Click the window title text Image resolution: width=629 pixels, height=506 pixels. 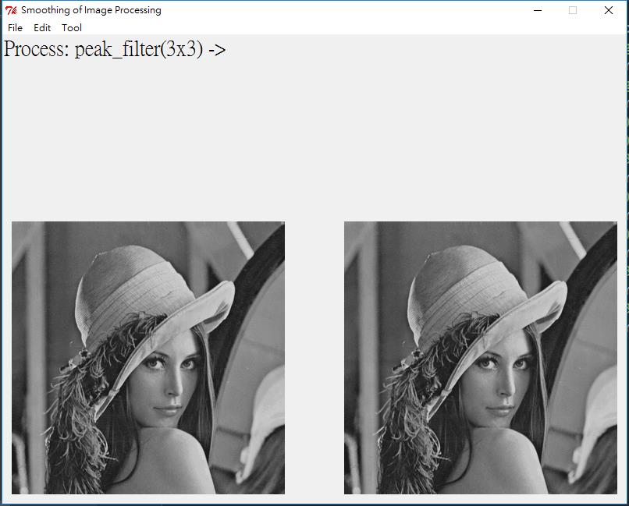91,10
